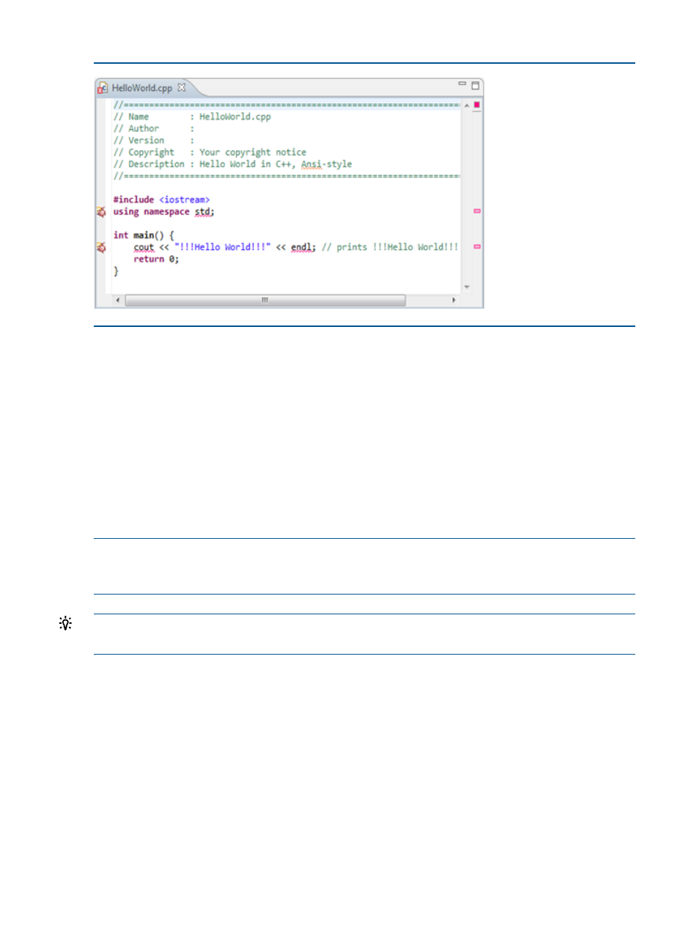The width and height of the screenshot is (699, 931).
Task: Click error marker beside 'cout' line
Action: tap(101, 248)
